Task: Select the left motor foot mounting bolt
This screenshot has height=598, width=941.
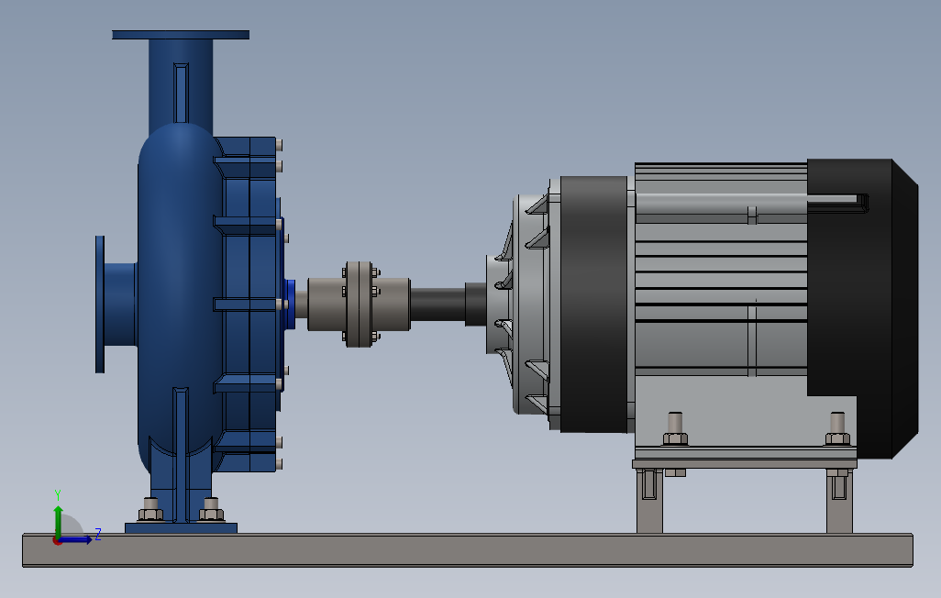Action: pyautogui.click(x=675, y=428)
